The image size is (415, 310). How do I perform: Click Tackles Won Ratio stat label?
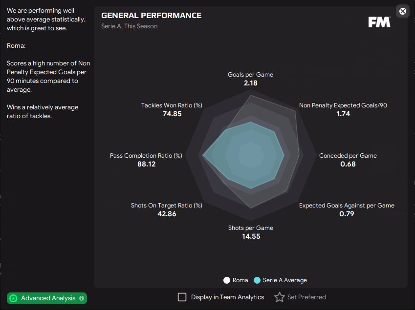coord(172,105)
